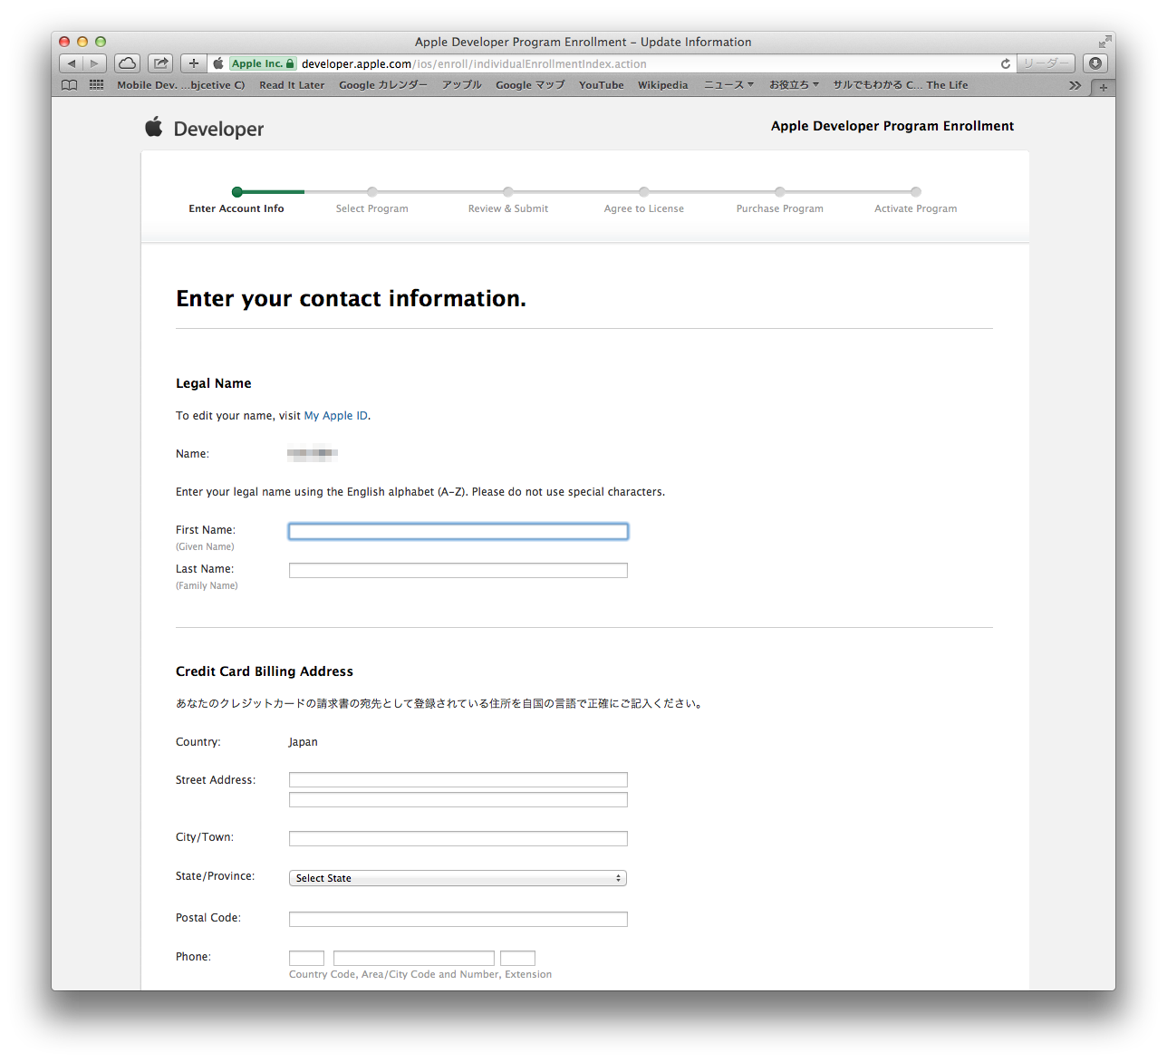Show more bookmarks via double chevron
The width and height of the screenshot is (1167, 1062).
(1075, 85)
